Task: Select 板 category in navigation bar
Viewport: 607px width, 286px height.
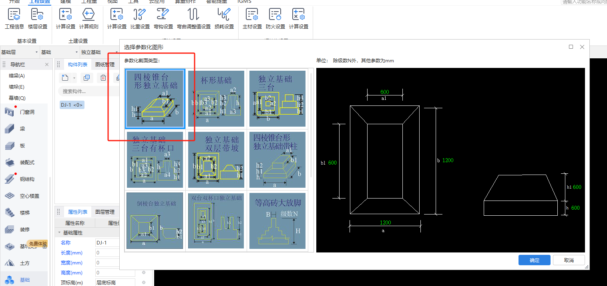Action: click(24, 146)
